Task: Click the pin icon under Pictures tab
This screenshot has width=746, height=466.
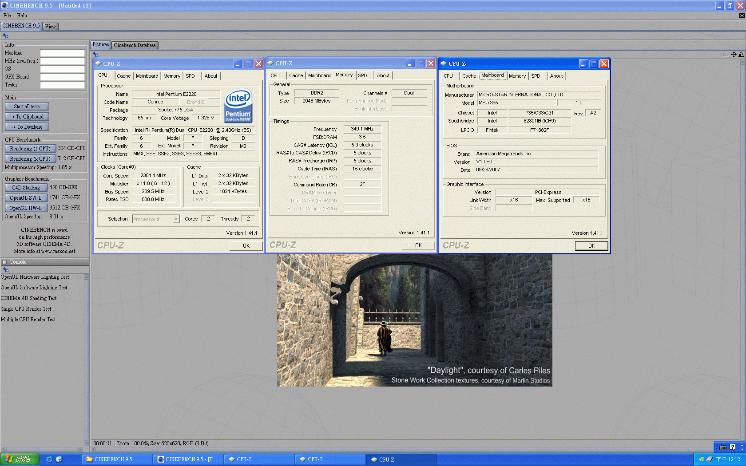Action: click(x=95, y=55)
